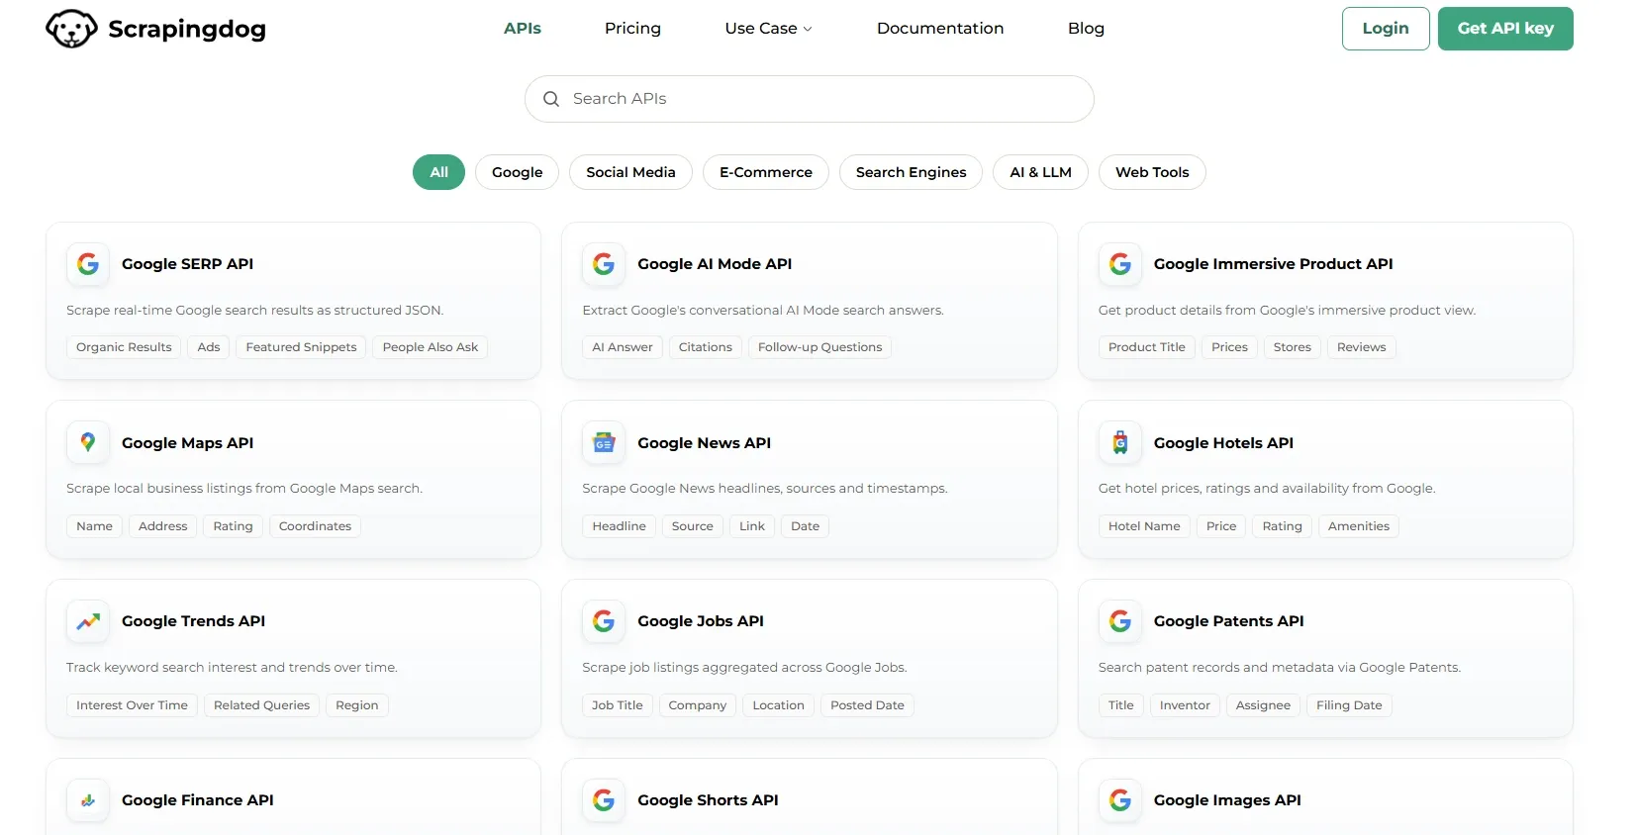Click the Company tag
This screenshot has height=835, width=1636.
point(697,705)
